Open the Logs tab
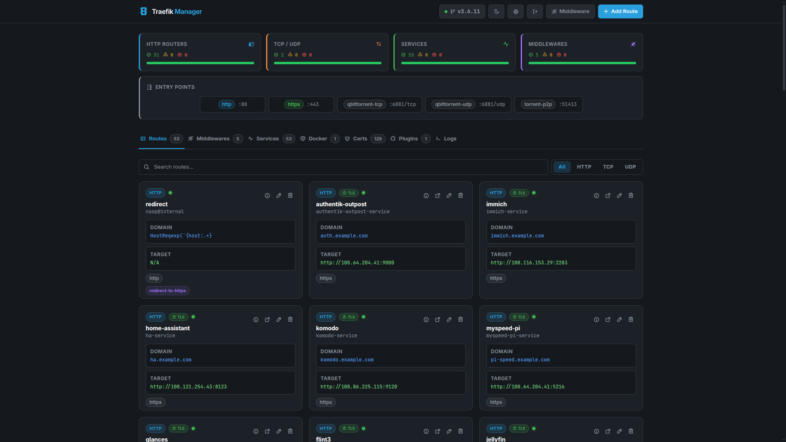This screenshot has width=786, height=442. (x=449, y=139)
